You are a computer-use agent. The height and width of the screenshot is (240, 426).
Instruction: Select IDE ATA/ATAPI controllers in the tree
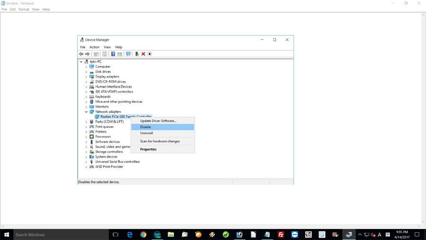114,92
